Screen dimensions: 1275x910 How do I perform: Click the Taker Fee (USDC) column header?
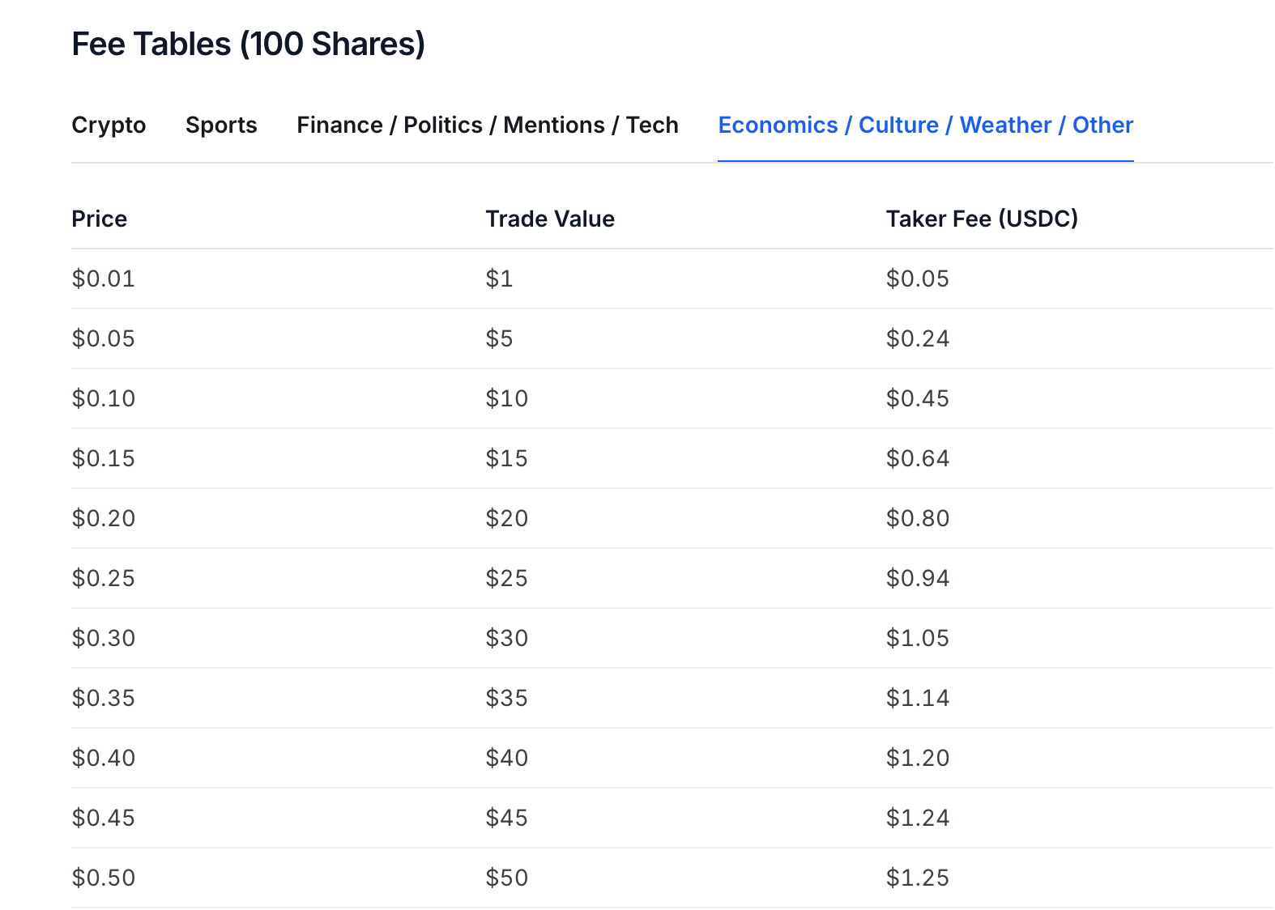pos(981,219)
